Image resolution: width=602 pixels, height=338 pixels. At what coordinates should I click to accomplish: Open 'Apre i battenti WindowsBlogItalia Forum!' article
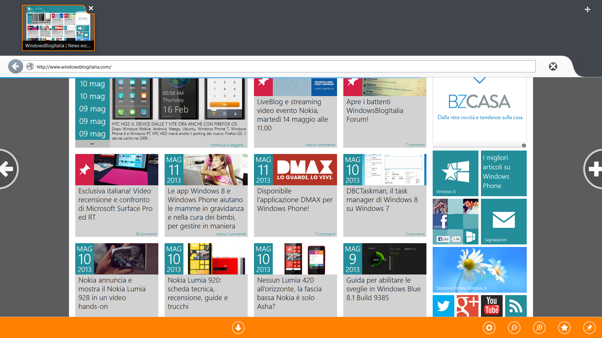[x=375, y=110]
